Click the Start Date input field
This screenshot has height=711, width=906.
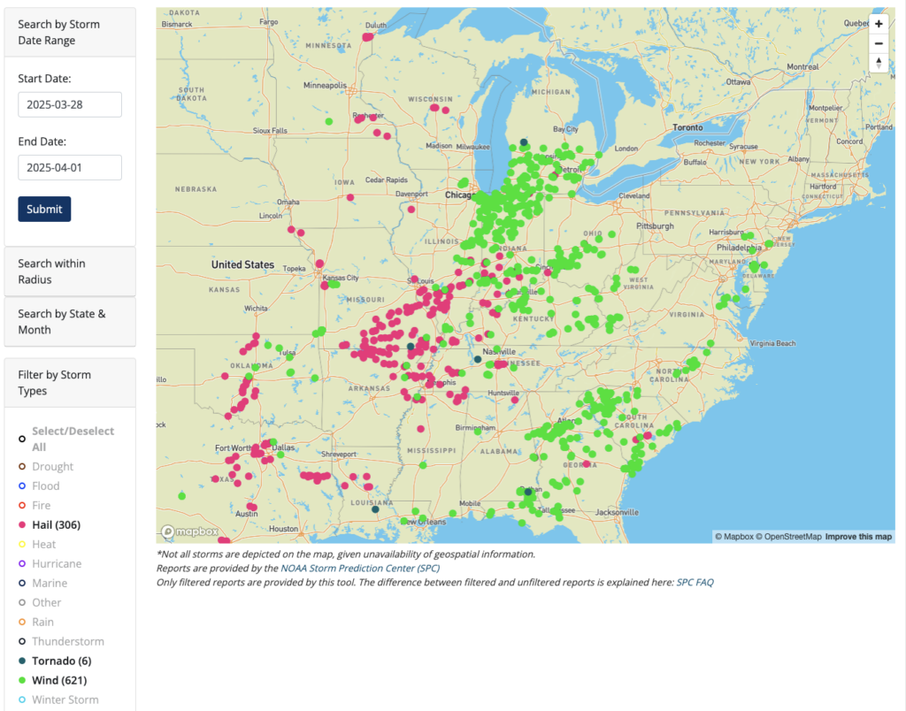(70, 103)
